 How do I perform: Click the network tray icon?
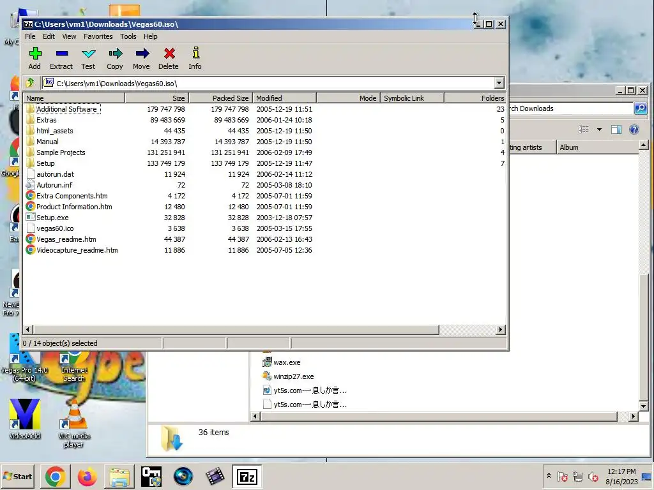577,476
